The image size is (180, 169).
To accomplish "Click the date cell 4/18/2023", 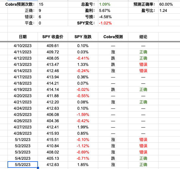I will (x=23, y=83).
